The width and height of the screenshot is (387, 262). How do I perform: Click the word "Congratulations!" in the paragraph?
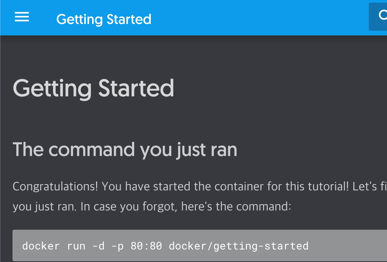click(x=55, y=186)
